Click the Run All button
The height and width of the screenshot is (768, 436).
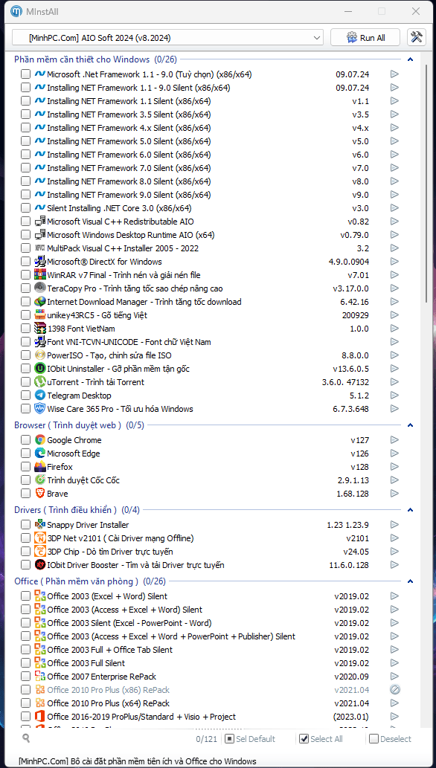click(x=365, y=38)
